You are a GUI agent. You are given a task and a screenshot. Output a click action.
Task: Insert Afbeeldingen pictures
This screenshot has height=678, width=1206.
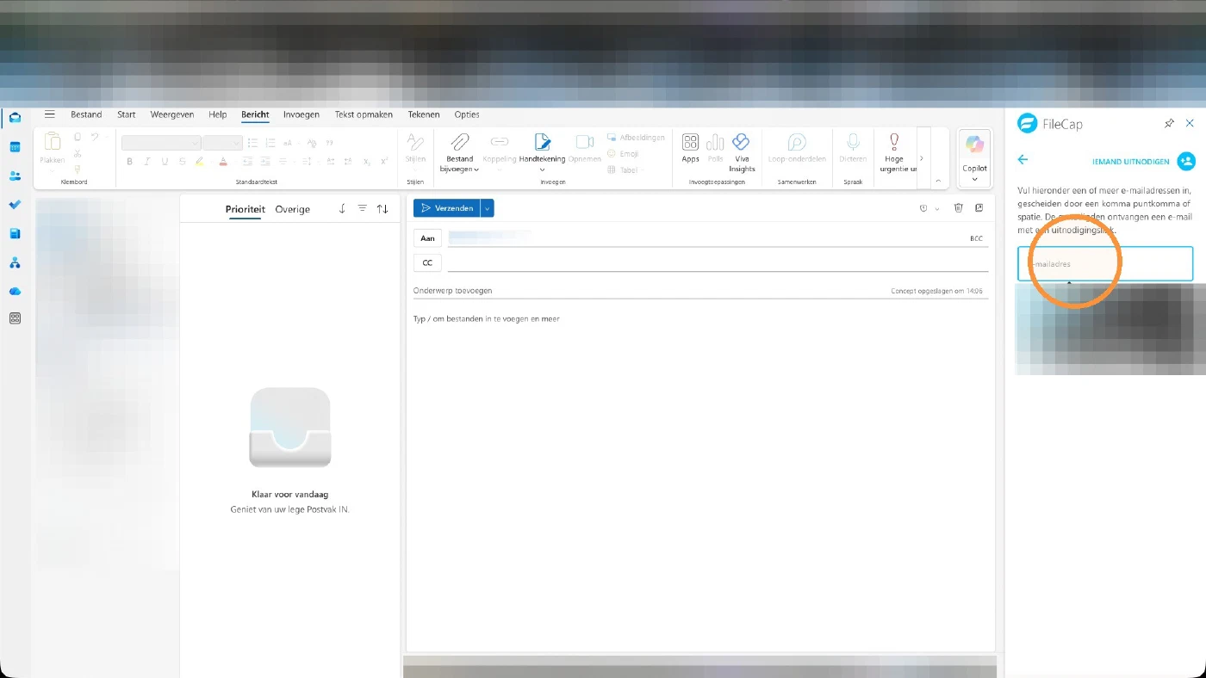tap(636, 138)
